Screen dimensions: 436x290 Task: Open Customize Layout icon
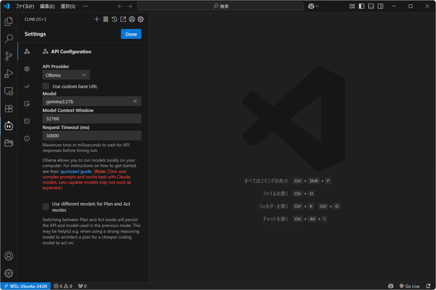click(352, 6)
